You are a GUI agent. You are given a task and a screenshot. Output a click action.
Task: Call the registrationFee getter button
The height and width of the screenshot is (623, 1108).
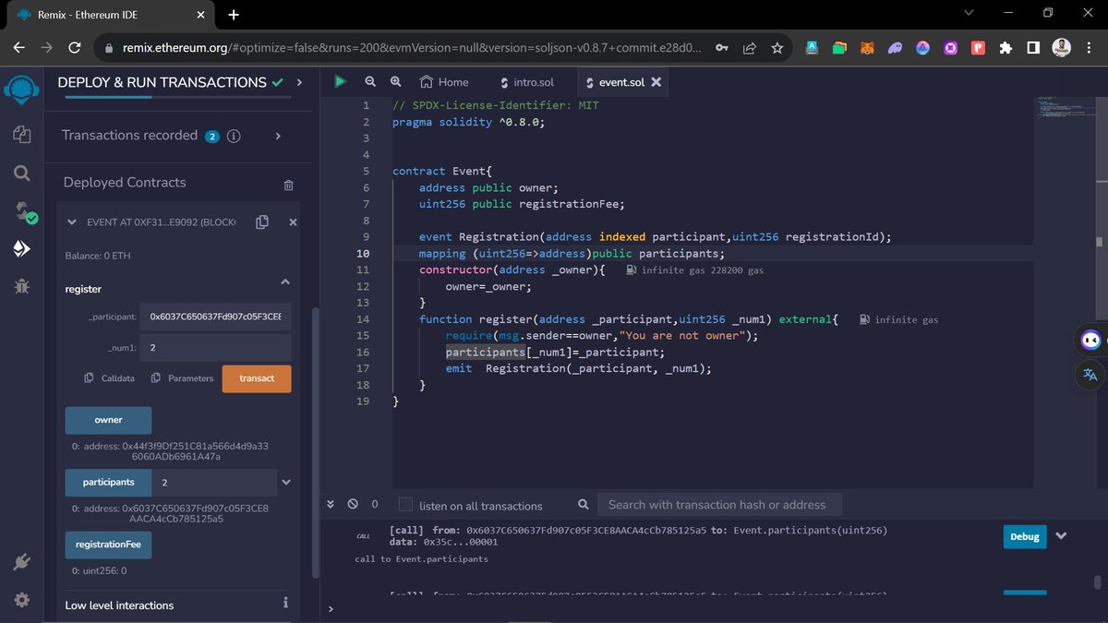tap(108, 545)
